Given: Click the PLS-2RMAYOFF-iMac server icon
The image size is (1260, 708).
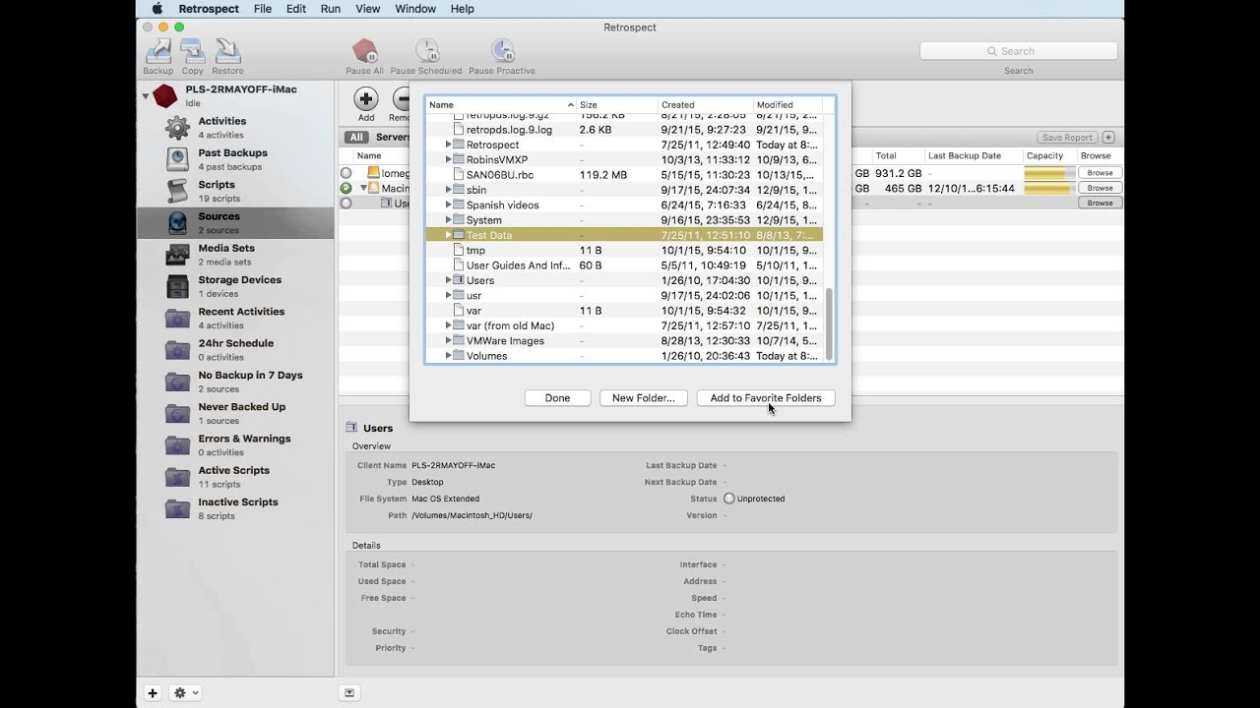Looking at the screenshot, I should [x=165, y=95].
